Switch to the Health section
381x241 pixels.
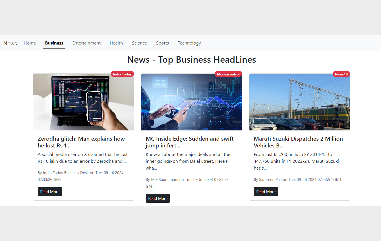coord(116,43)
